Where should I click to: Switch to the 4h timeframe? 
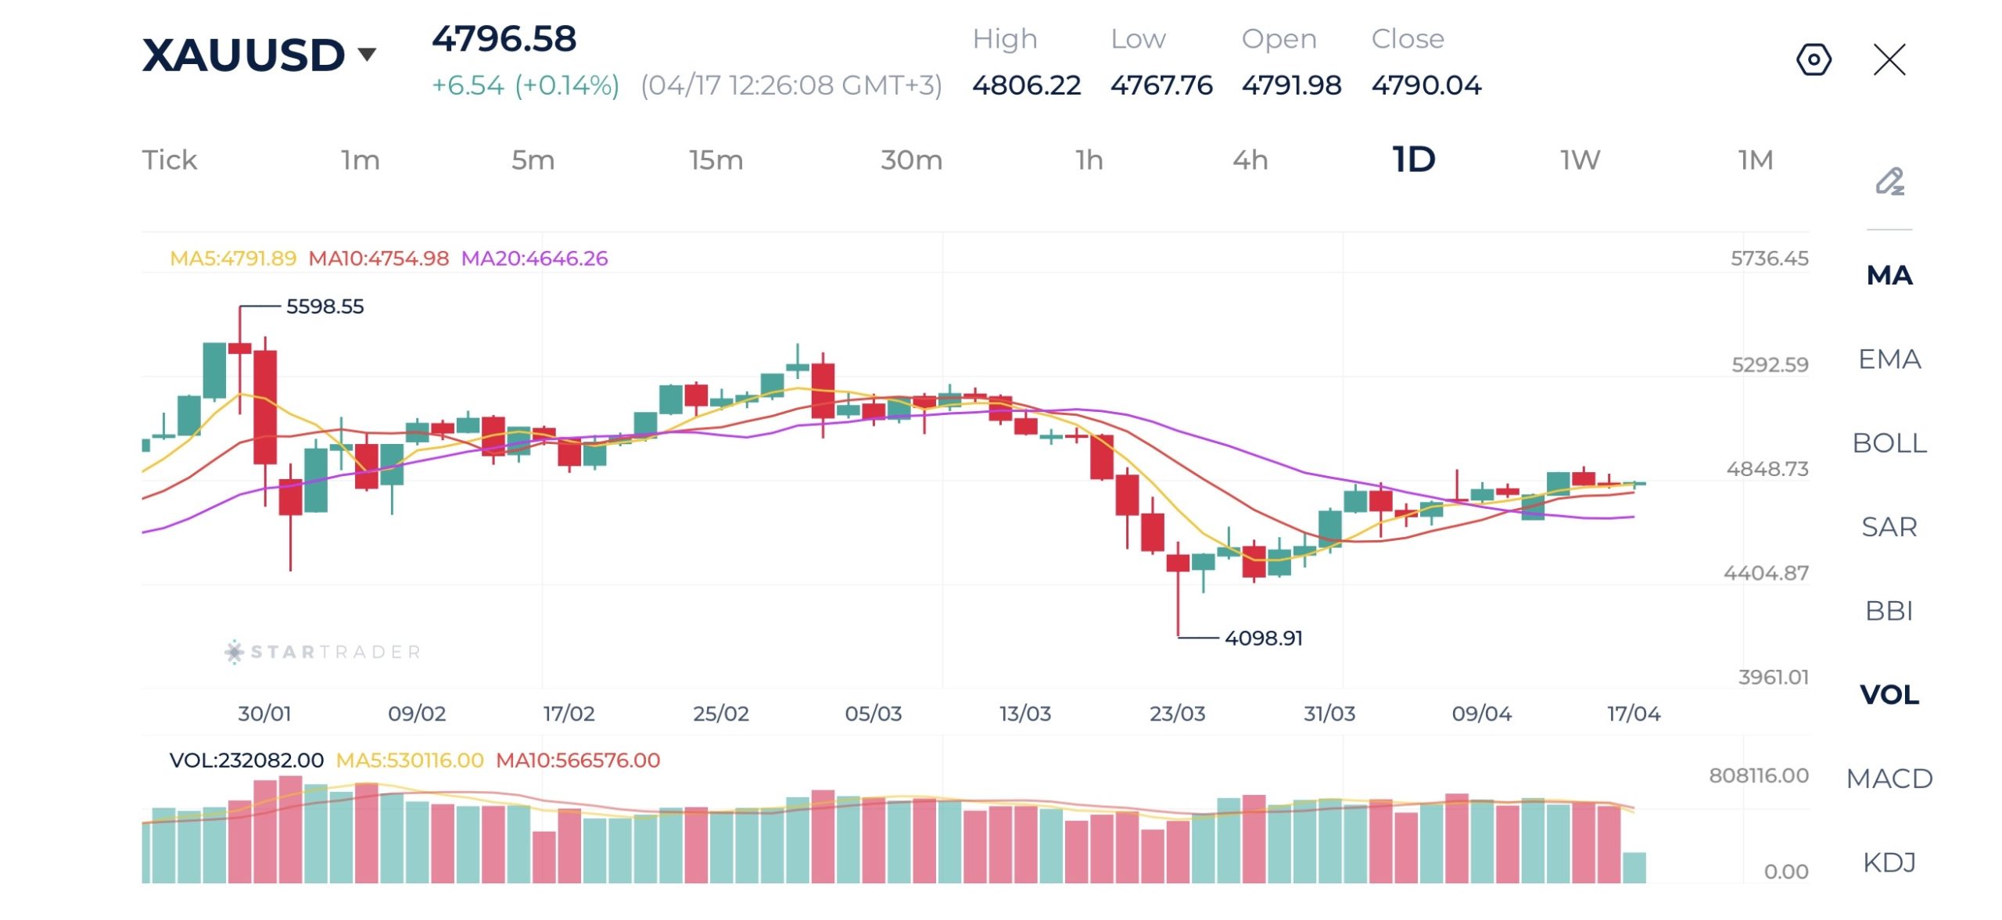(1250, 160)
